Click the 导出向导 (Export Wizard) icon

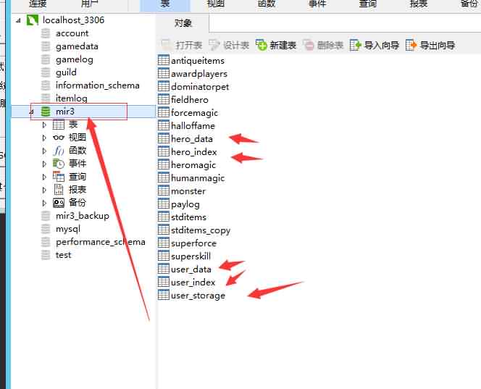411,45
